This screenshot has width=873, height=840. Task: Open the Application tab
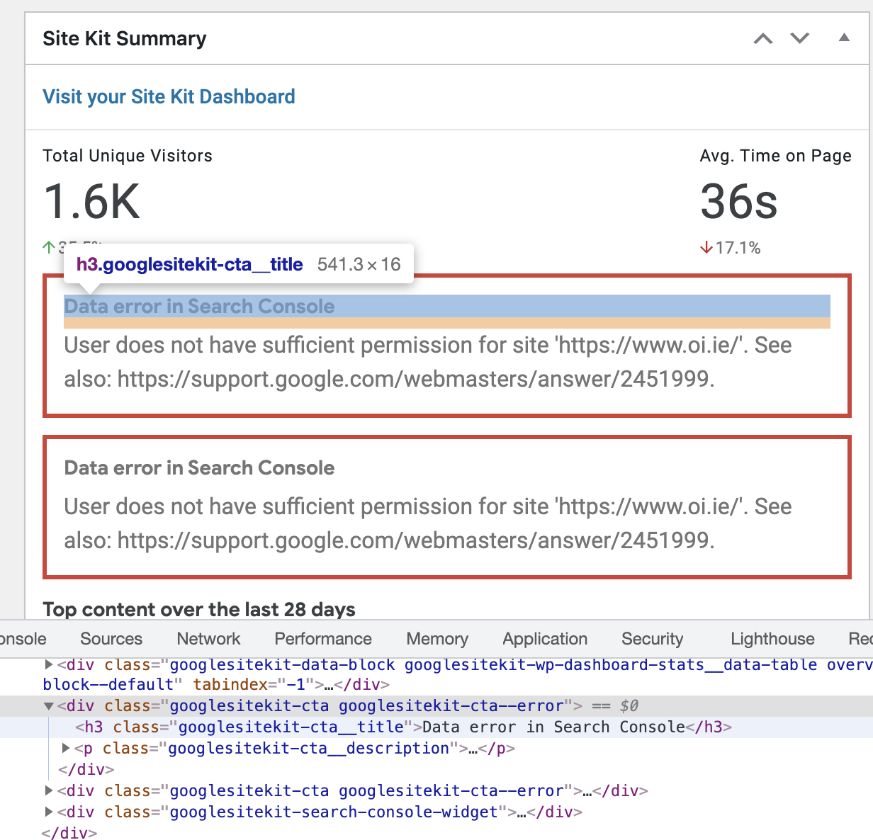coord(545,639)
